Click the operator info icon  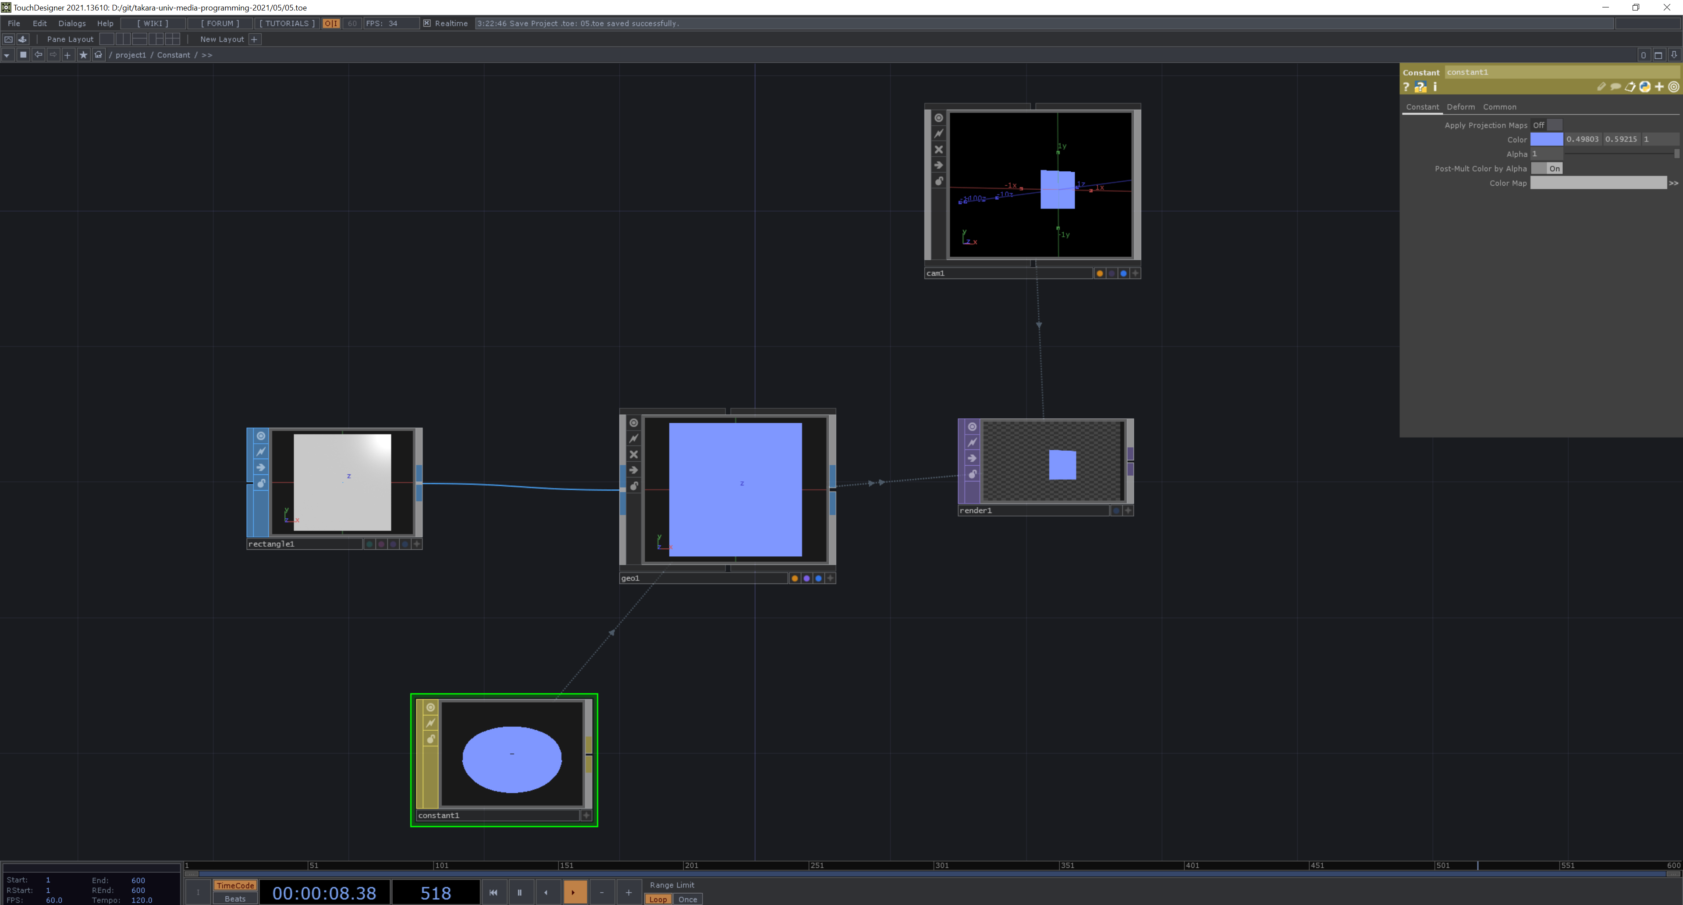pyautogui.click(x=1435, y=87)
